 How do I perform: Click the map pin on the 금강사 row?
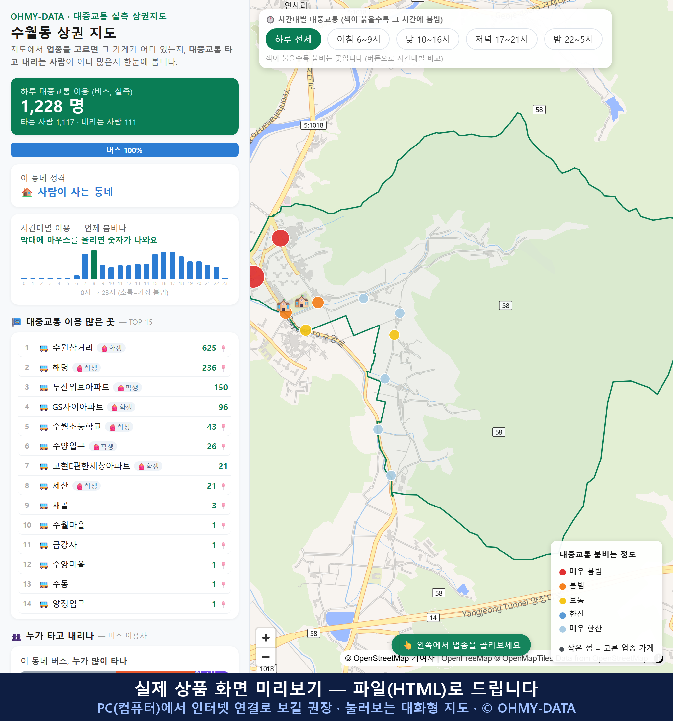pyautogui.click(x=223, y=545)
